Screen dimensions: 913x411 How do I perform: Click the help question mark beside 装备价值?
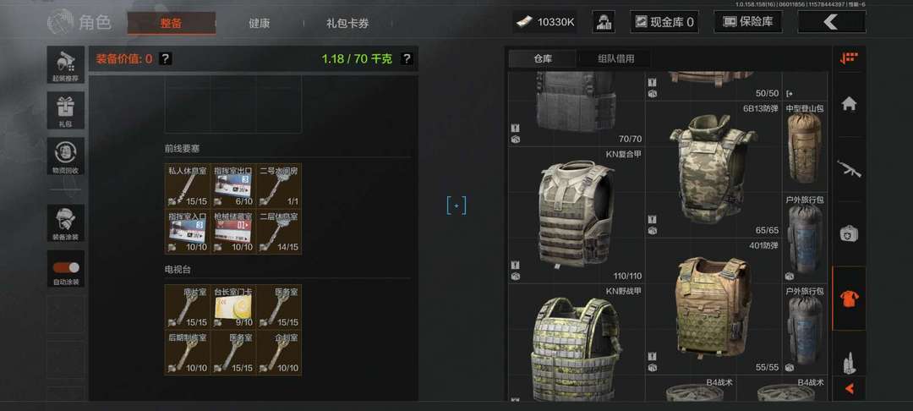coord(166,59)
